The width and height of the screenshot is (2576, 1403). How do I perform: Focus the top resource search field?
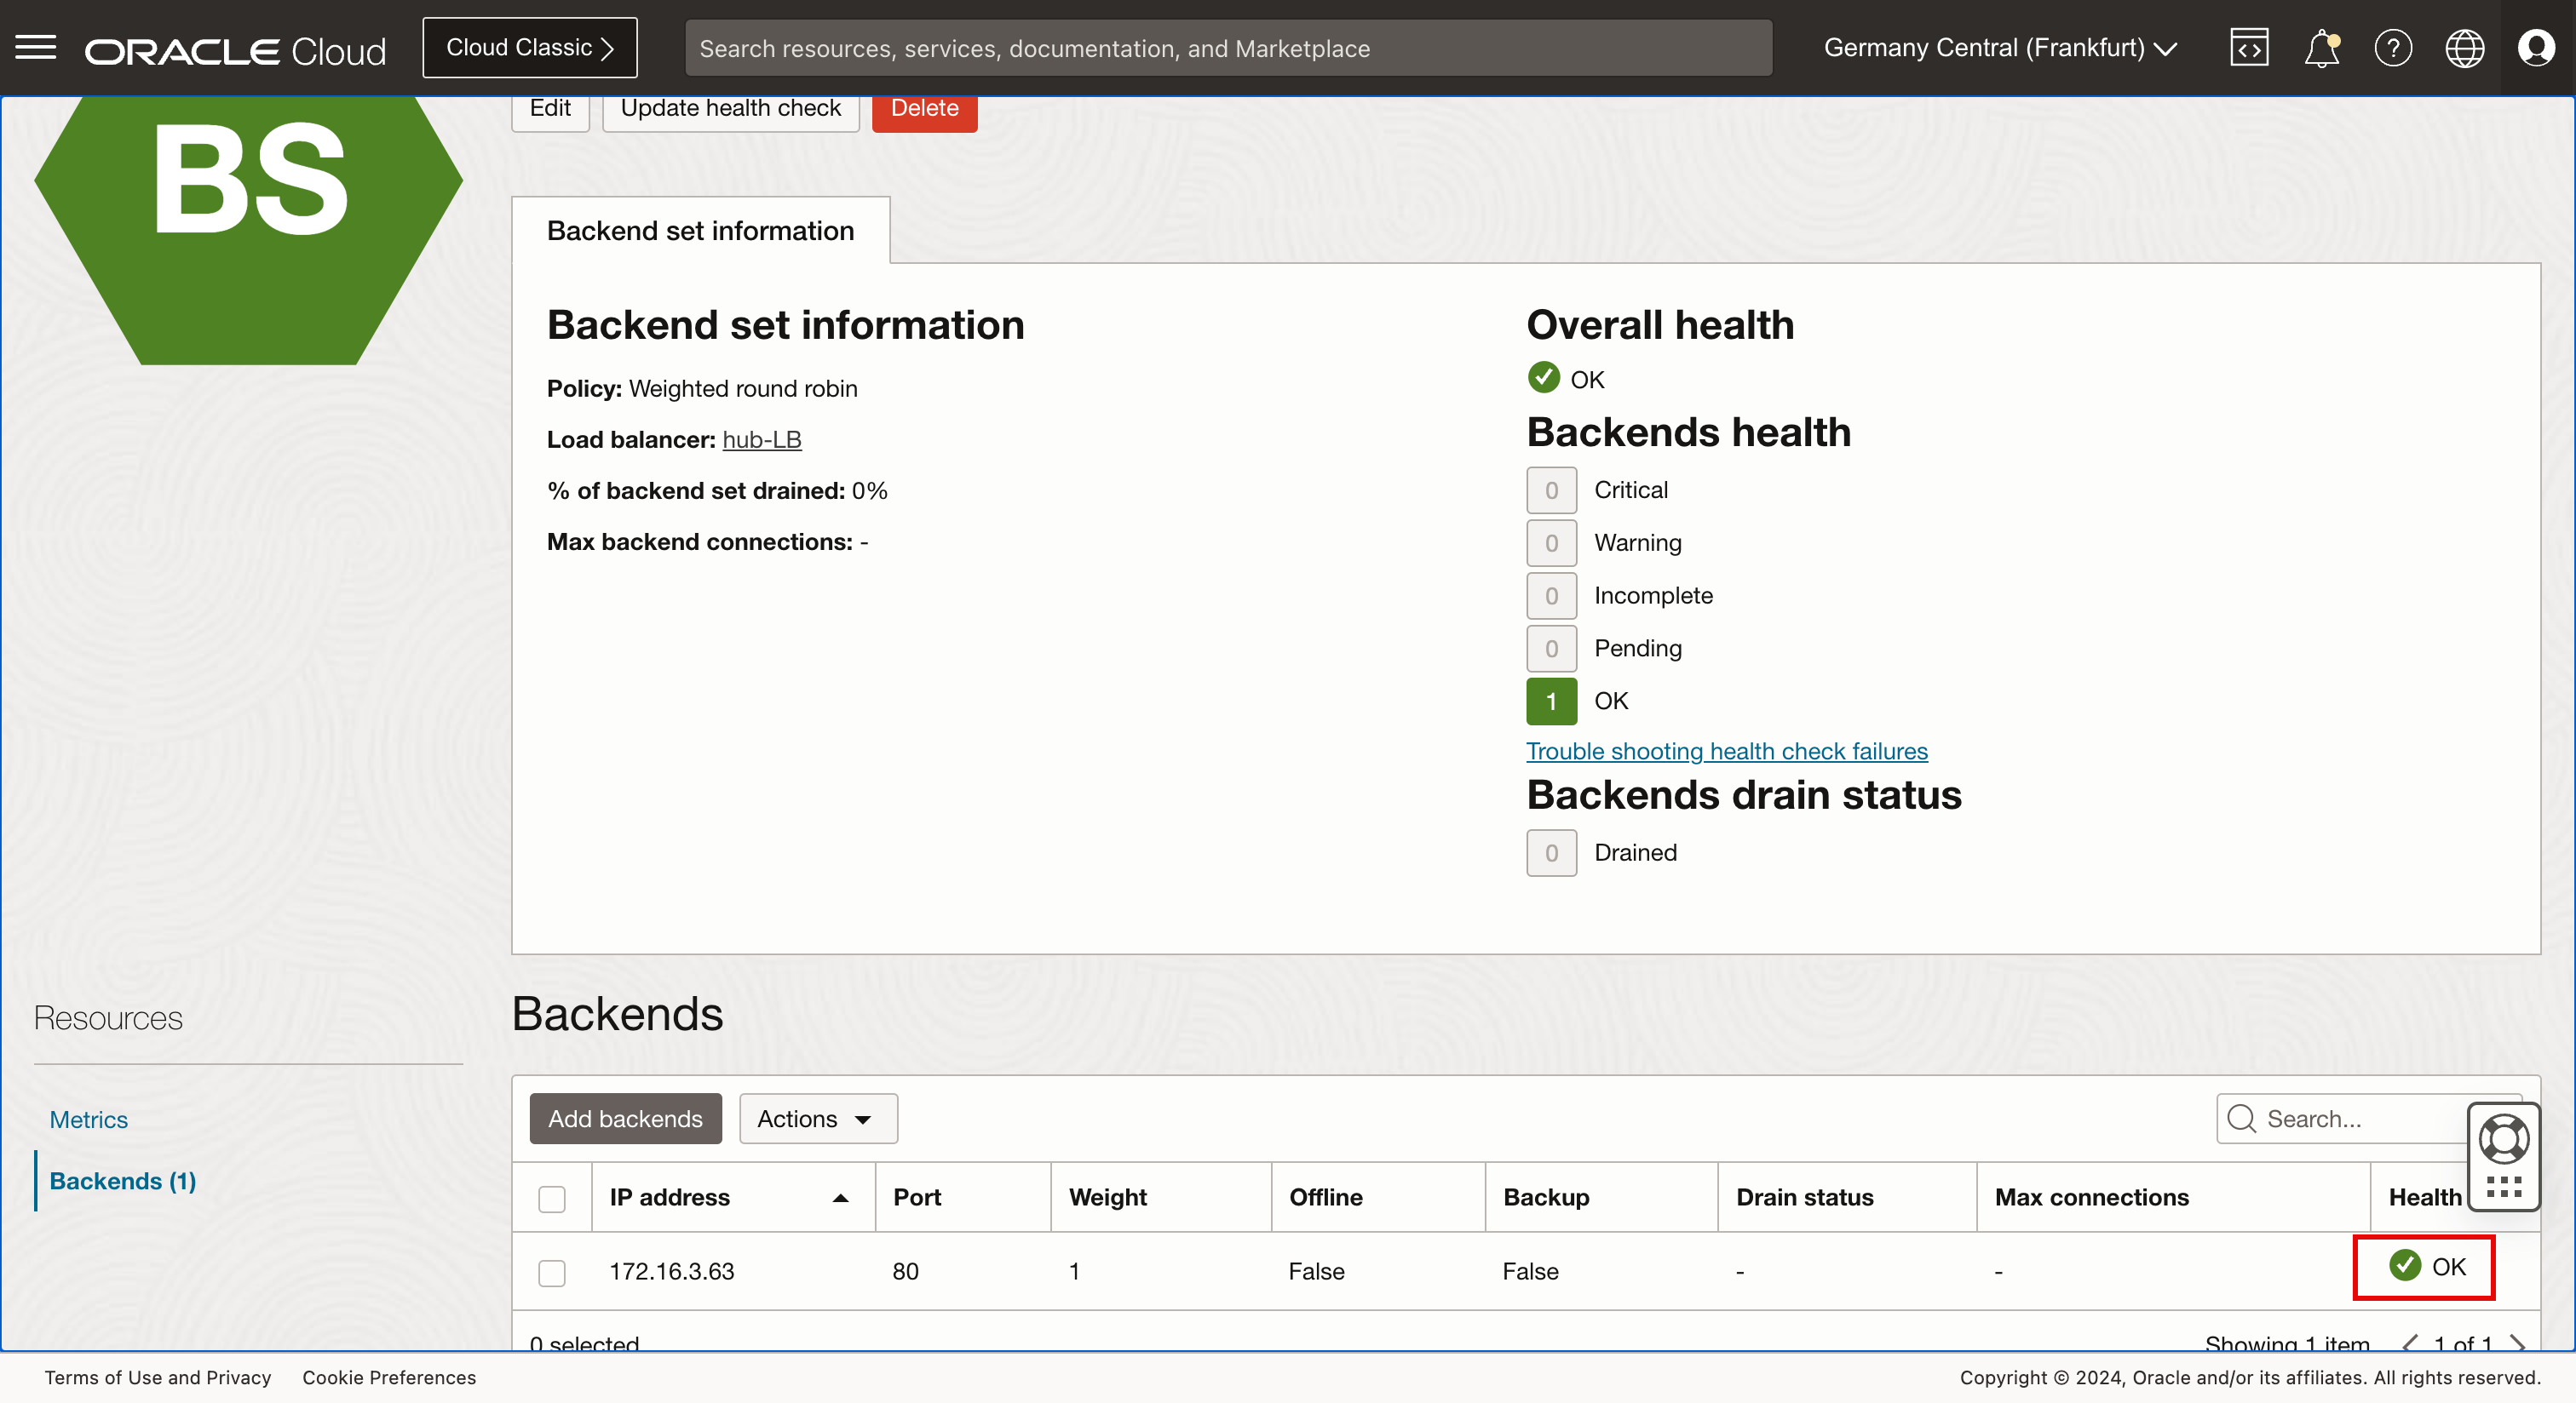(x=1227, y=48)
